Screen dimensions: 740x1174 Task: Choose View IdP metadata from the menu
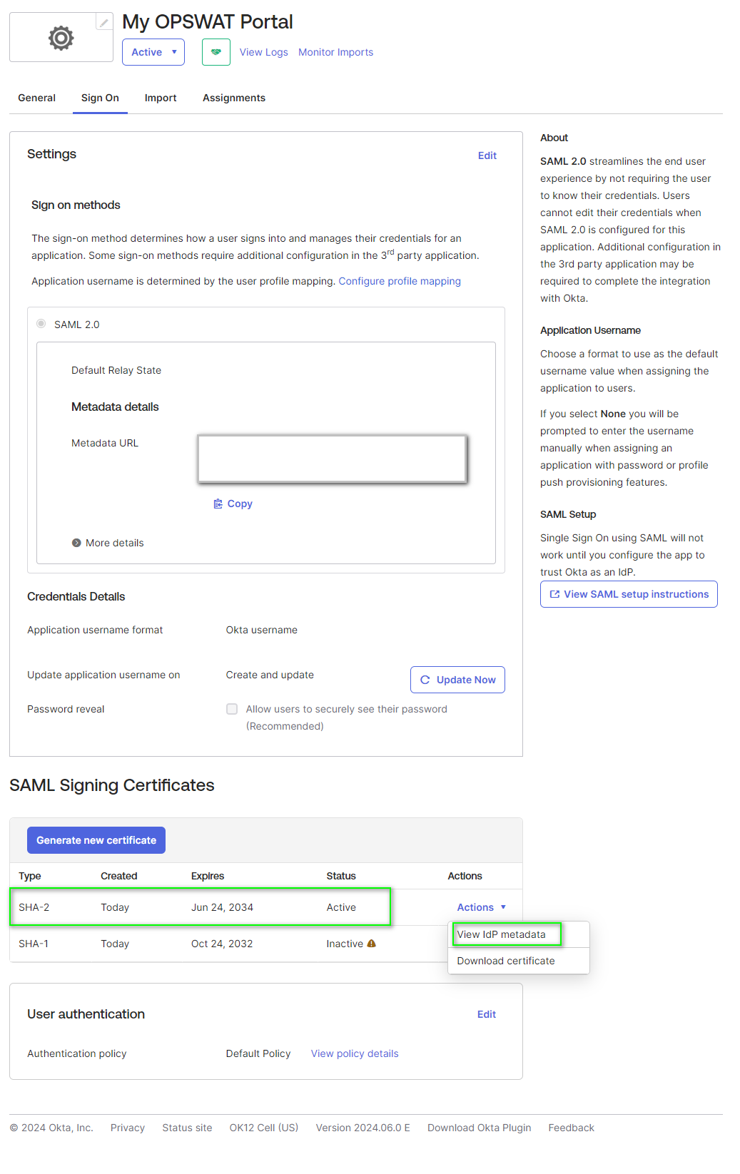[502, 934]
